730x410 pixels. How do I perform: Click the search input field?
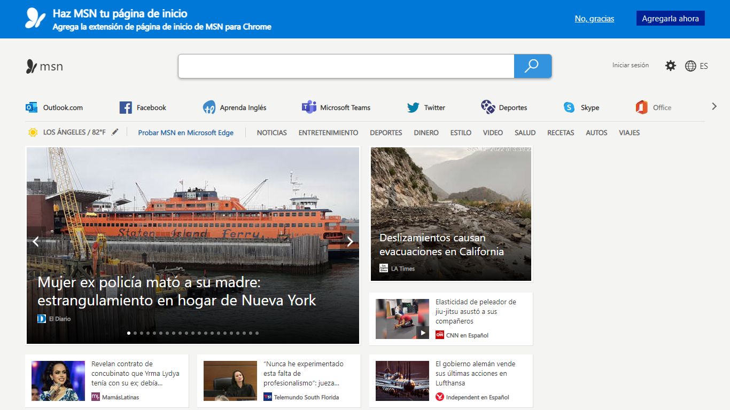coord(346,66)
